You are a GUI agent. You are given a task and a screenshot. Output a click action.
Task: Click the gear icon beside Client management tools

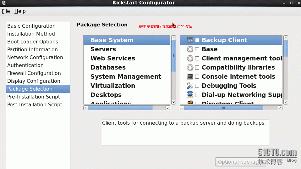(190, 58)
